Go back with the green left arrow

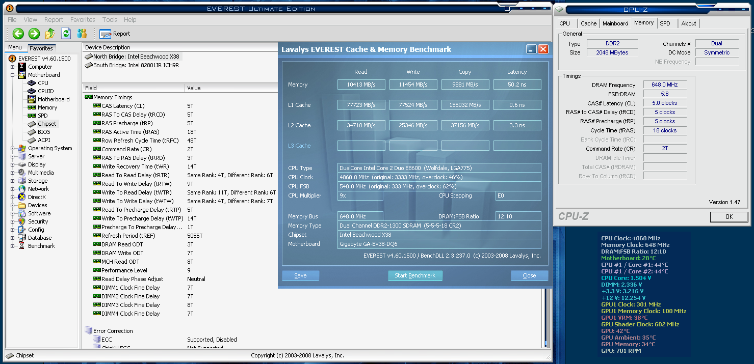[x=18, y=34]
